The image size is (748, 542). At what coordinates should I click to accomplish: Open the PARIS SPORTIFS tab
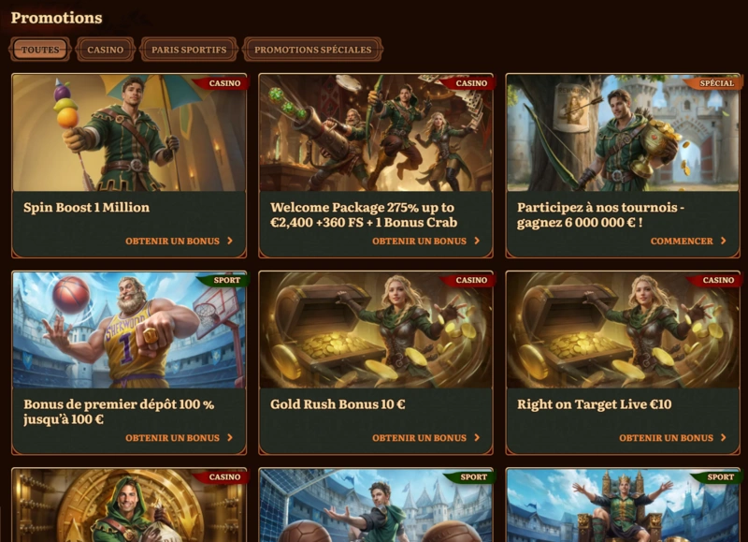coord(189,50)
